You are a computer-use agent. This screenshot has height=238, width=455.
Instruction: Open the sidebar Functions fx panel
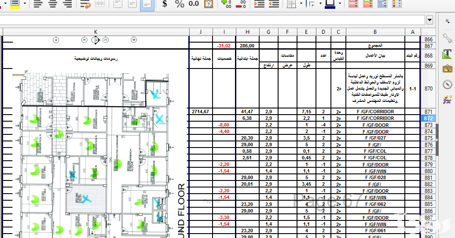point(448,99)
